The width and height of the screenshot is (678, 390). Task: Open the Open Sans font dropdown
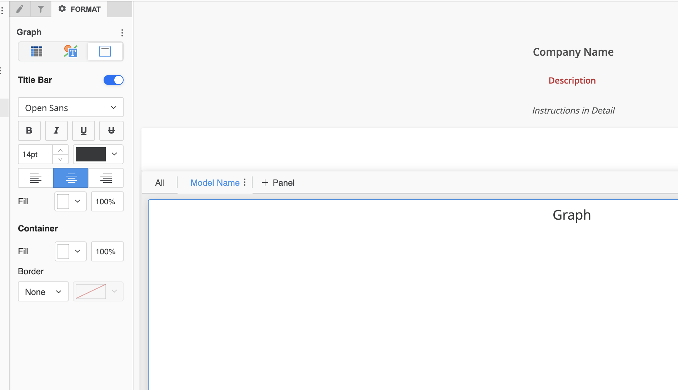click(x=70, y=107)
